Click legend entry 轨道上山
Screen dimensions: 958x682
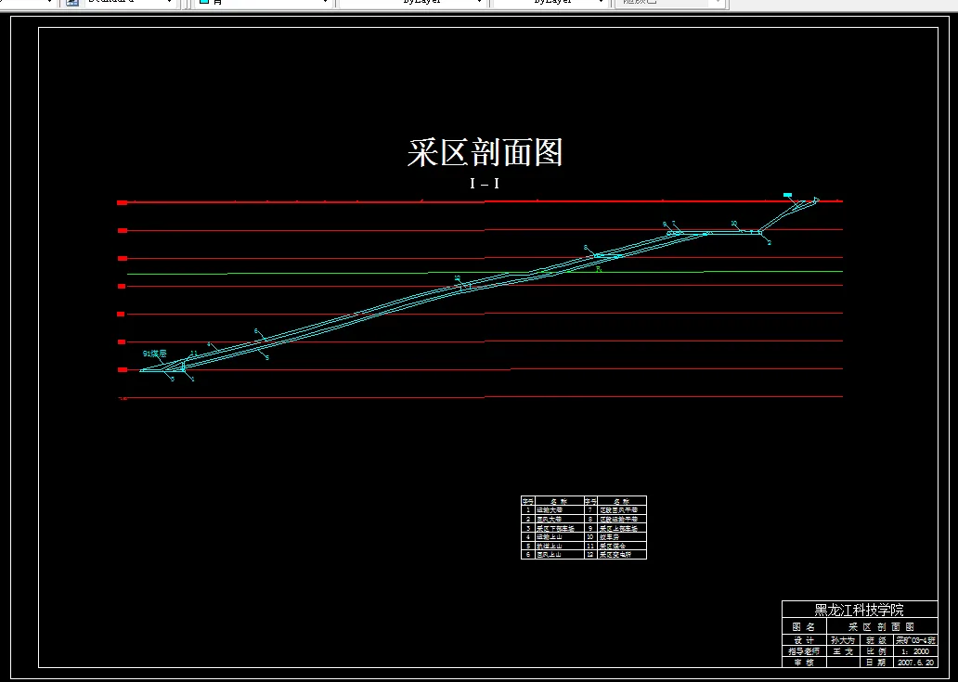tap(550, 546)
